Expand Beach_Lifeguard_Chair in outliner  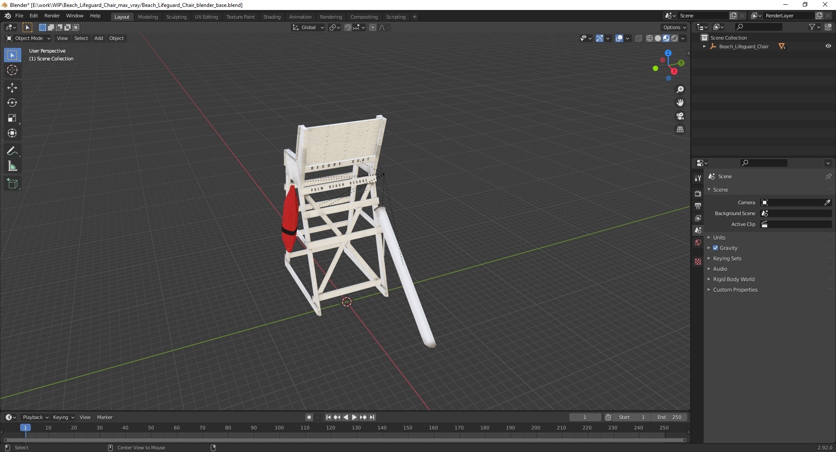[704, 47]
